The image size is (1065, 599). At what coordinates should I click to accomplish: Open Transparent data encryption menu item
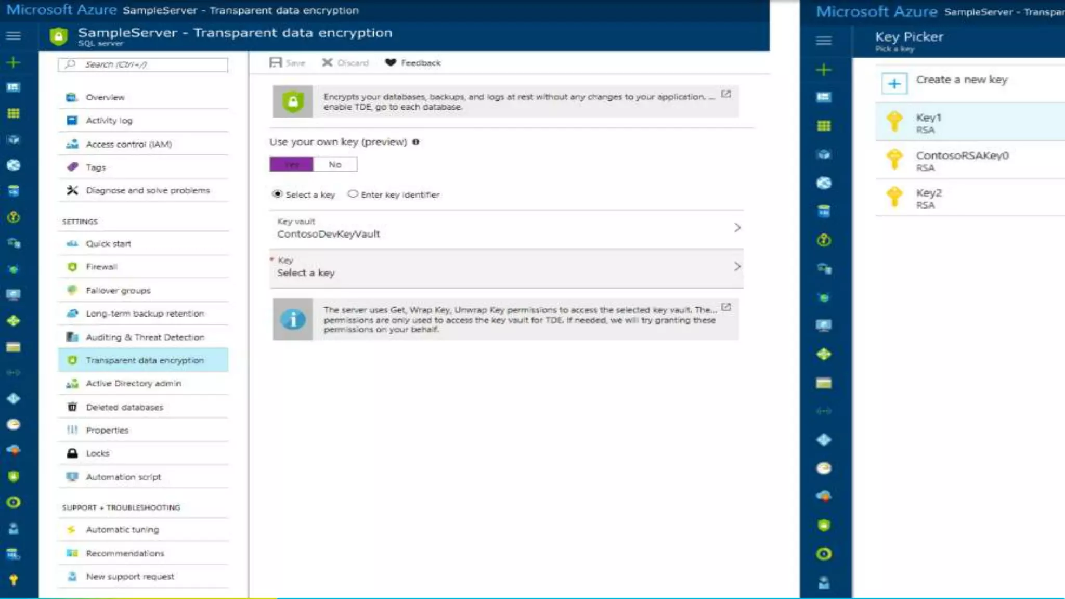click(x=143, y=360)
